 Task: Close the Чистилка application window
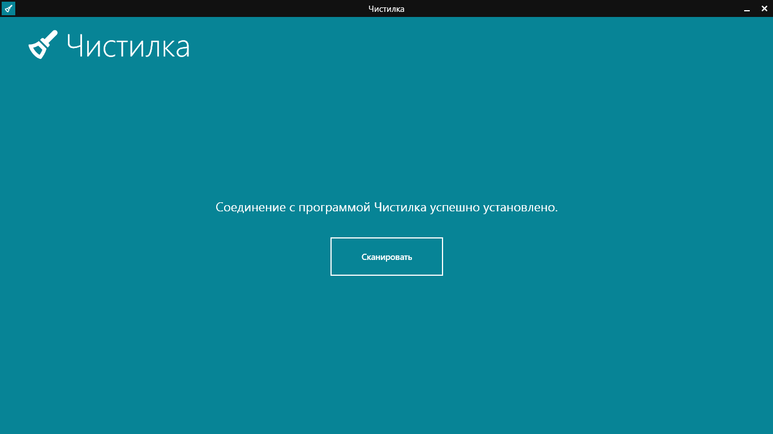[763, 9]
